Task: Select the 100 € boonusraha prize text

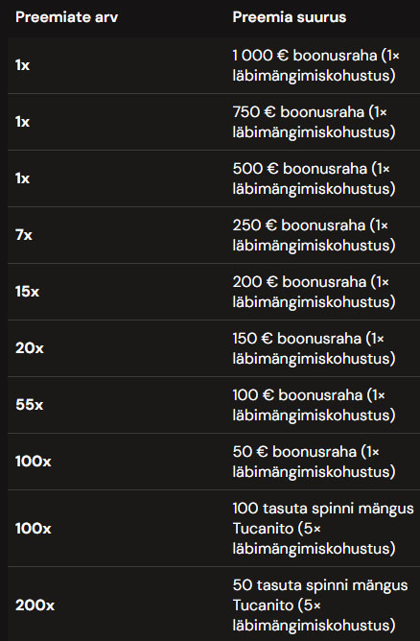Action: pyautogui.click(x=314, y=405)
